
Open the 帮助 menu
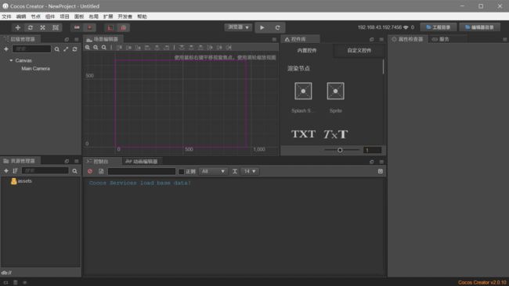[x=142, y=16]
